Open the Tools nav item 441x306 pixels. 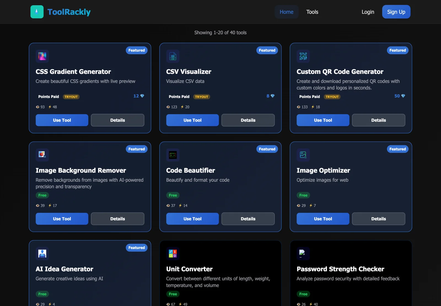(312, 12)
